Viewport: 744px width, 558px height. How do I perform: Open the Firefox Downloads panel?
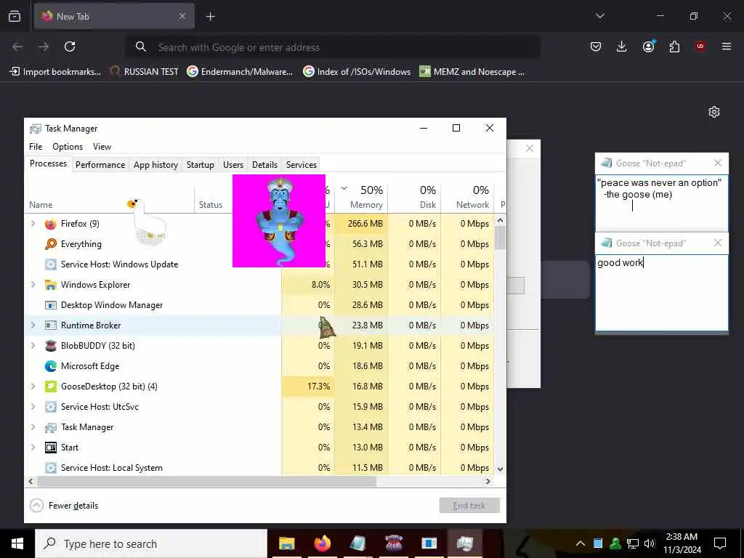622,46
